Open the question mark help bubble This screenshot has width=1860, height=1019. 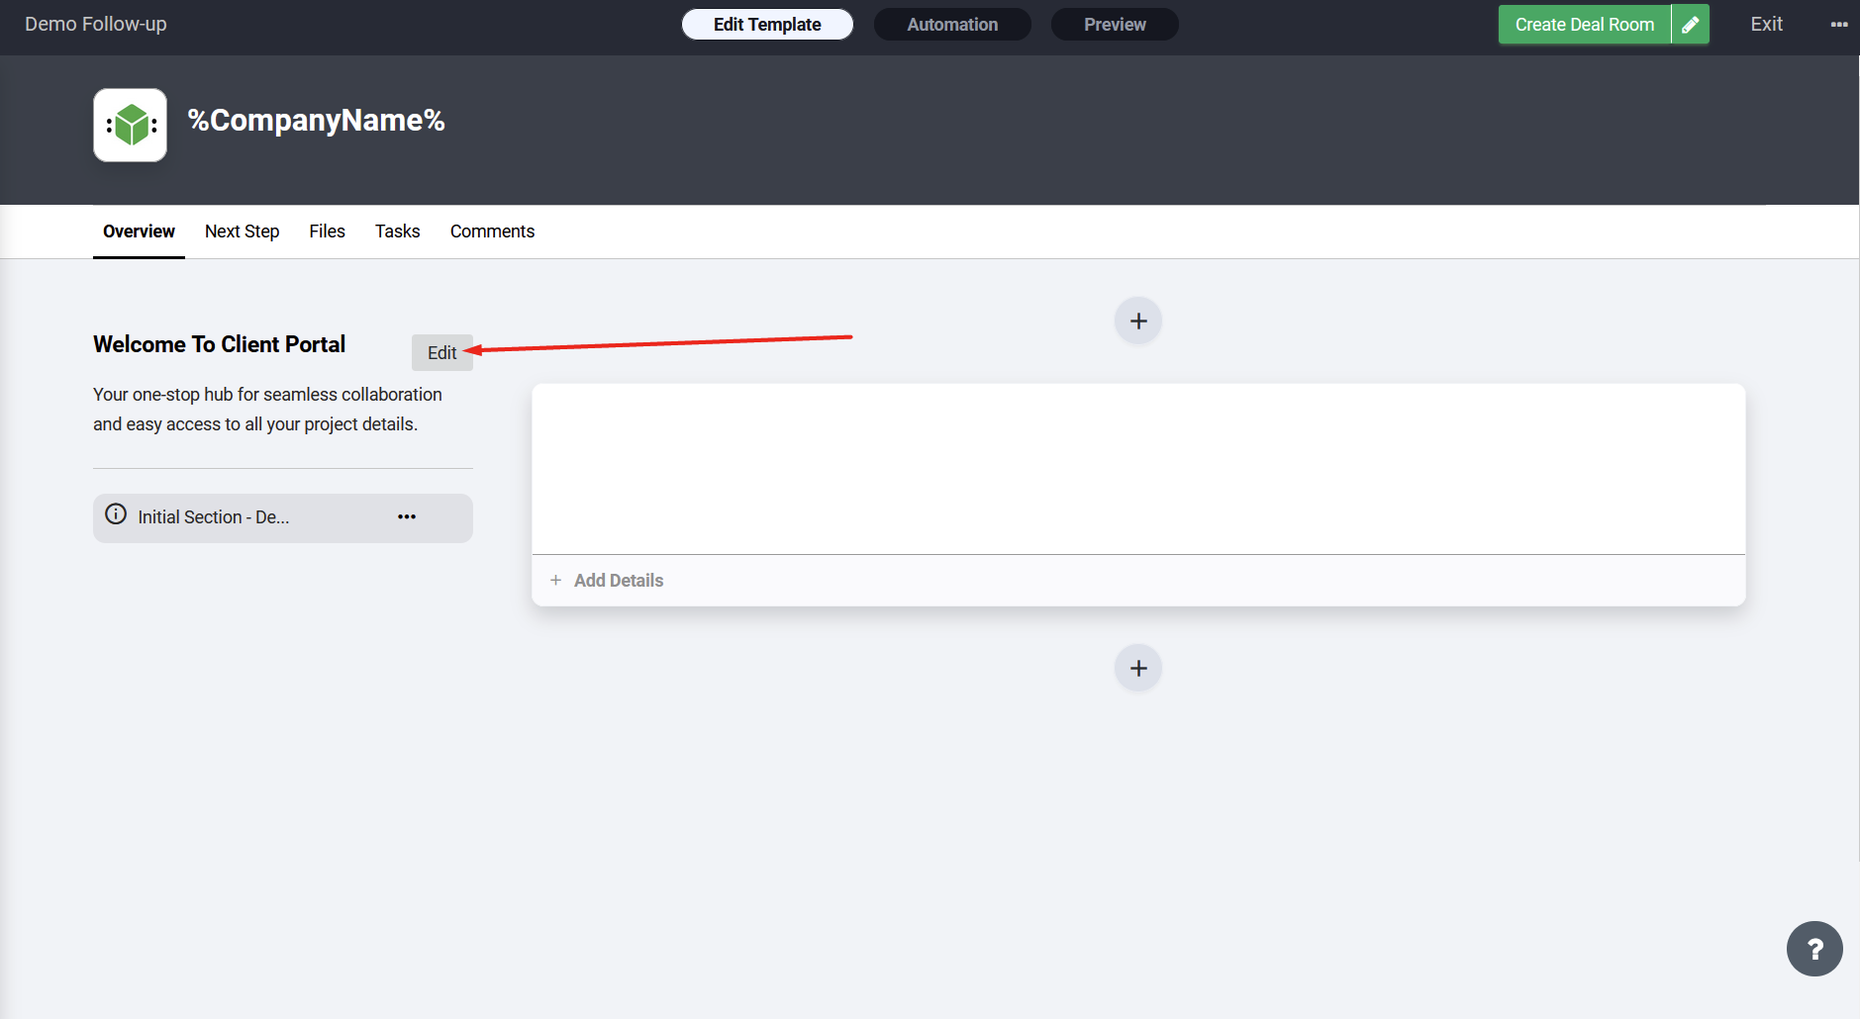1813,949
